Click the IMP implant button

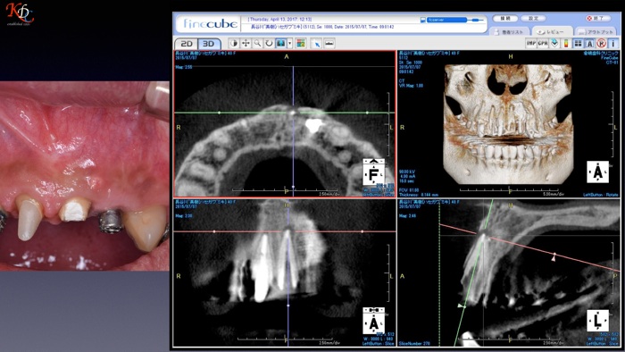(x=531, y=43)
